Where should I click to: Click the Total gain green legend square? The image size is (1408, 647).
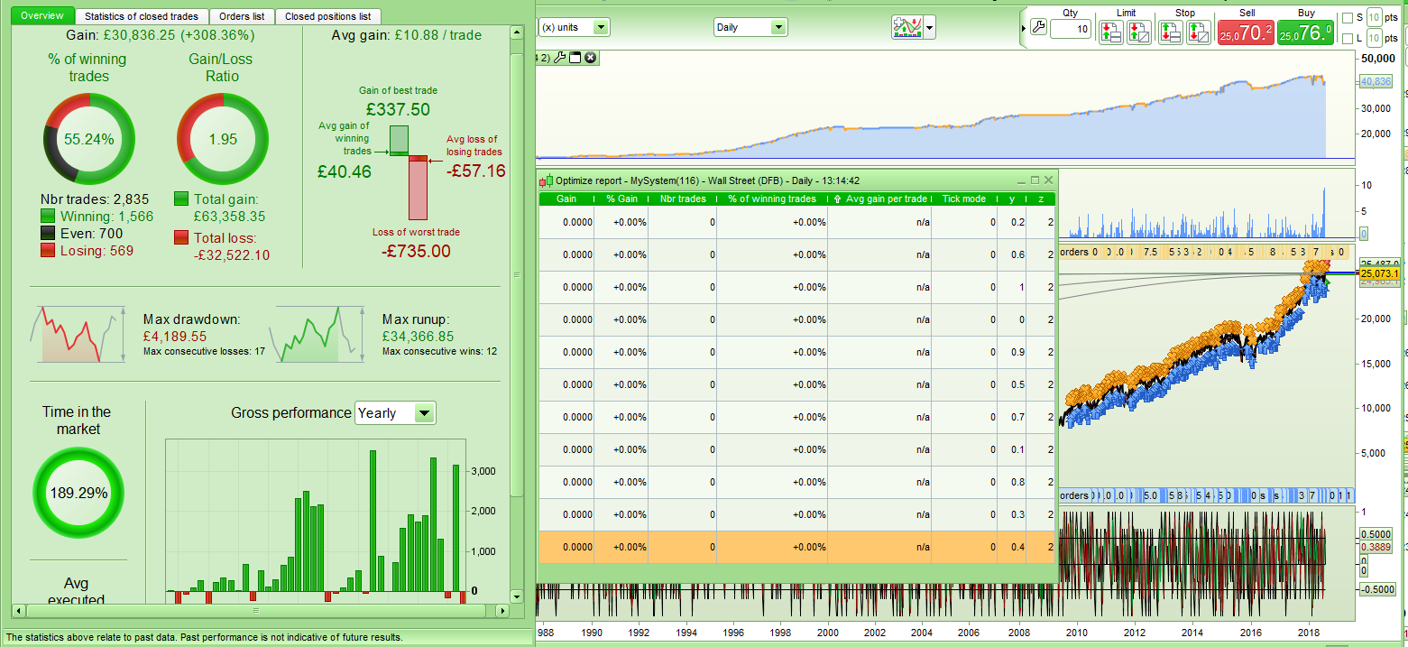[x=181, y=199]
